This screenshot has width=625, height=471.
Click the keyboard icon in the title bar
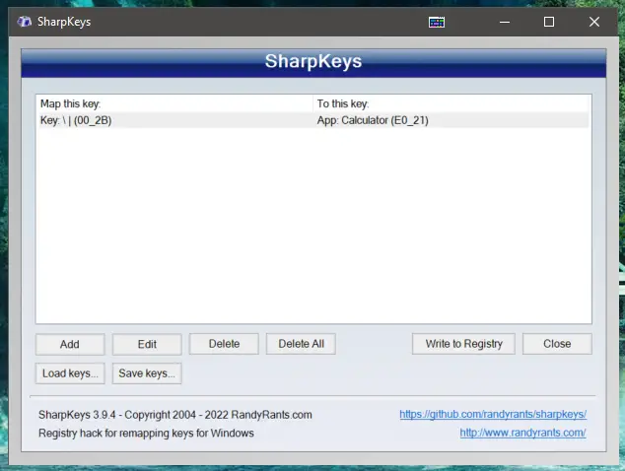[x=437, y=23]
